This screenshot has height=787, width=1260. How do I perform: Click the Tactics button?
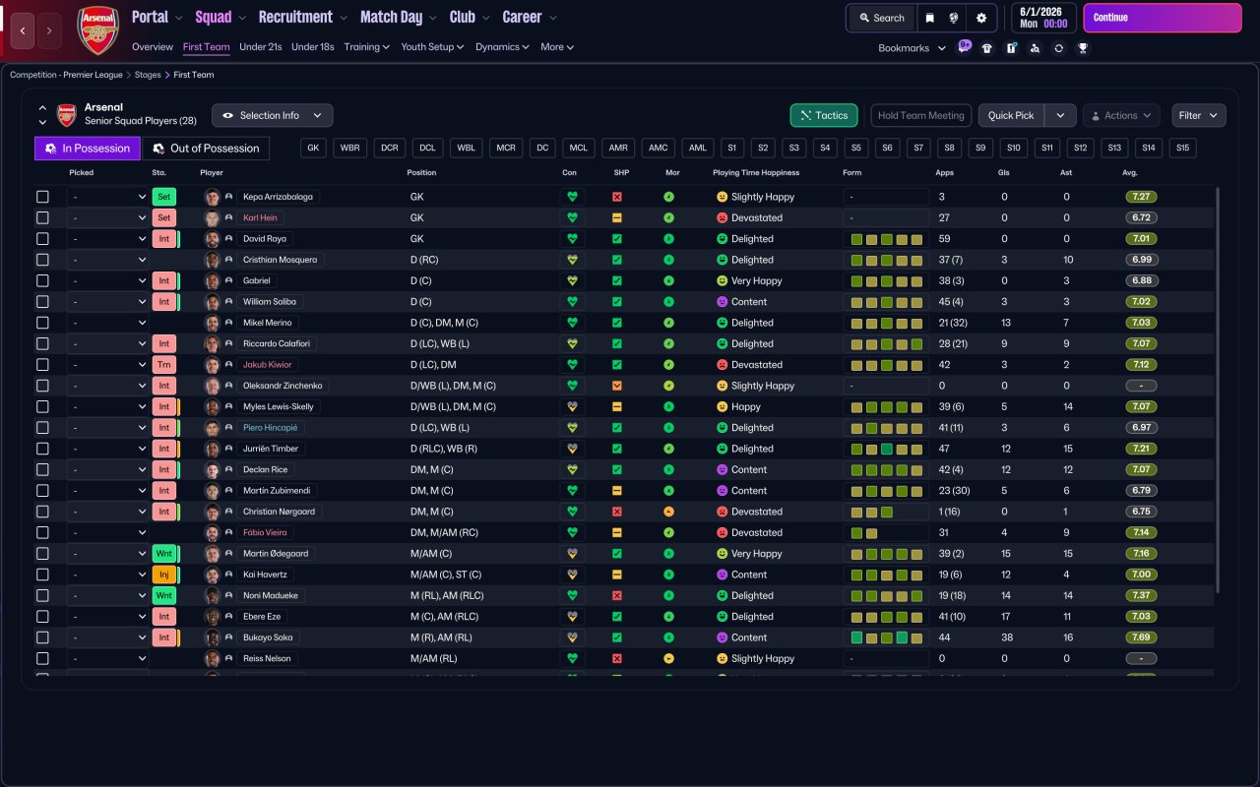click(x=824, y=115)
